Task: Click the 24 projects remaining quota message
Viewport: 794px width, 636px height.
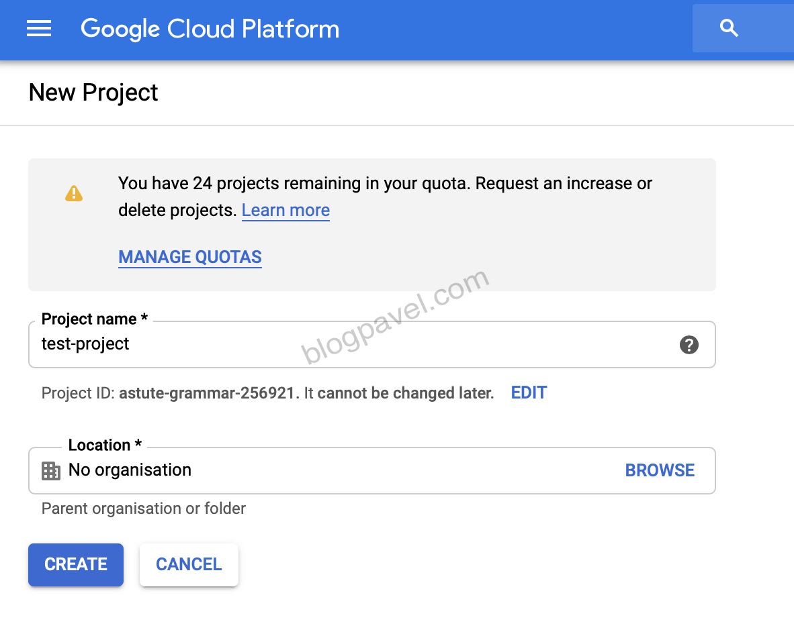Action: [x=385, y=184]
